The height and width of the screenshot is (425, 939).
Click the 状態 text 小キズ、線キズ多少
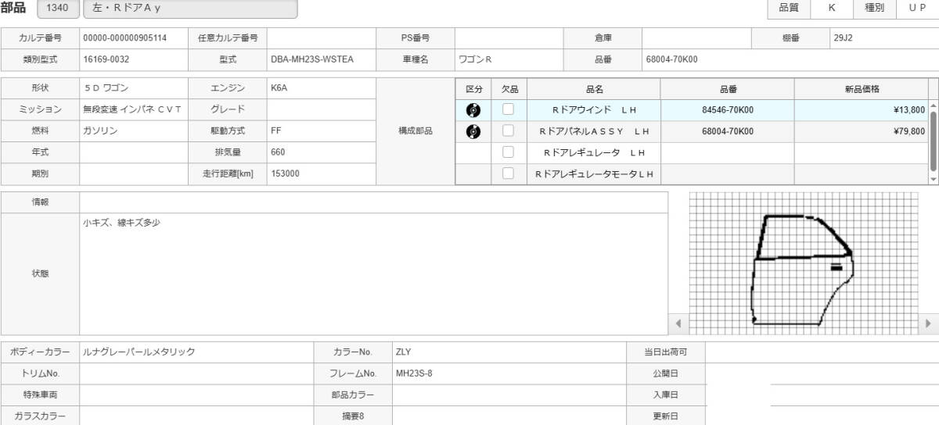[x=121, y=223]
